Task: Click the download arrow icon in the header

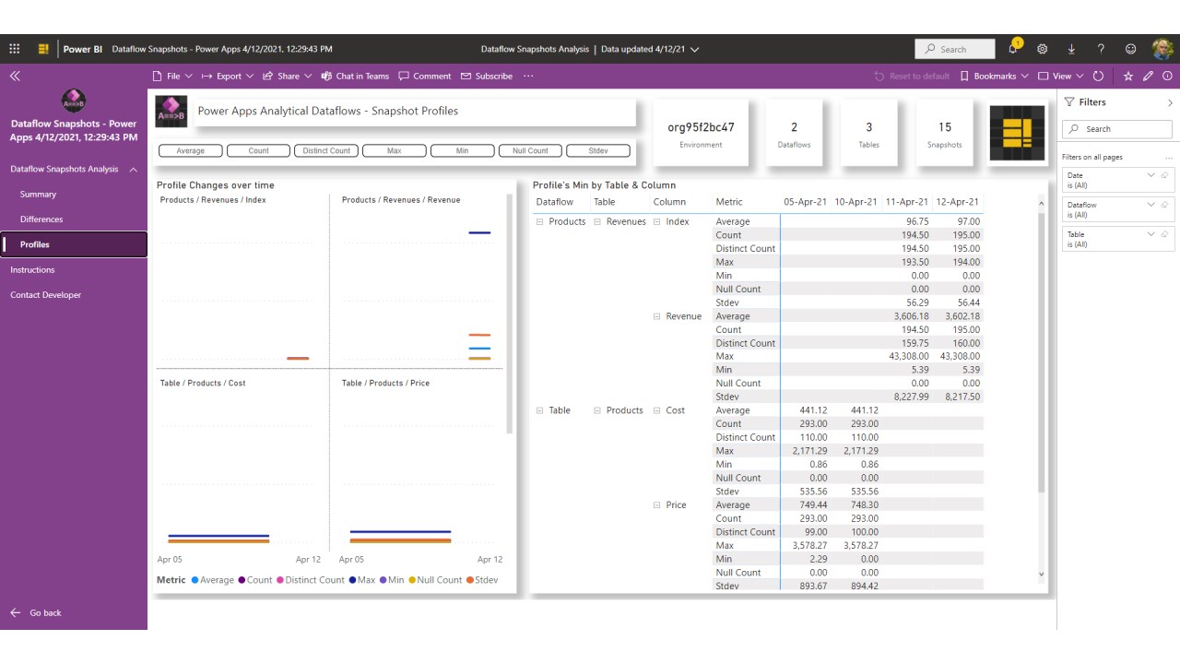Action: pos(1071,49)
